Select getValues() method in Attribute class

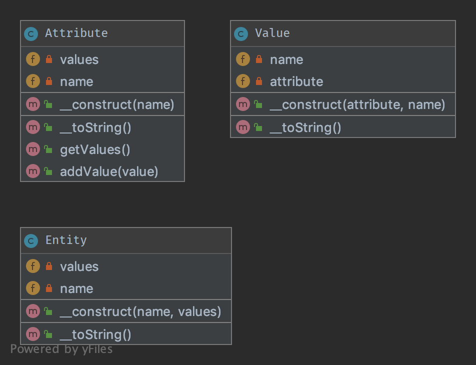point(95,149)
